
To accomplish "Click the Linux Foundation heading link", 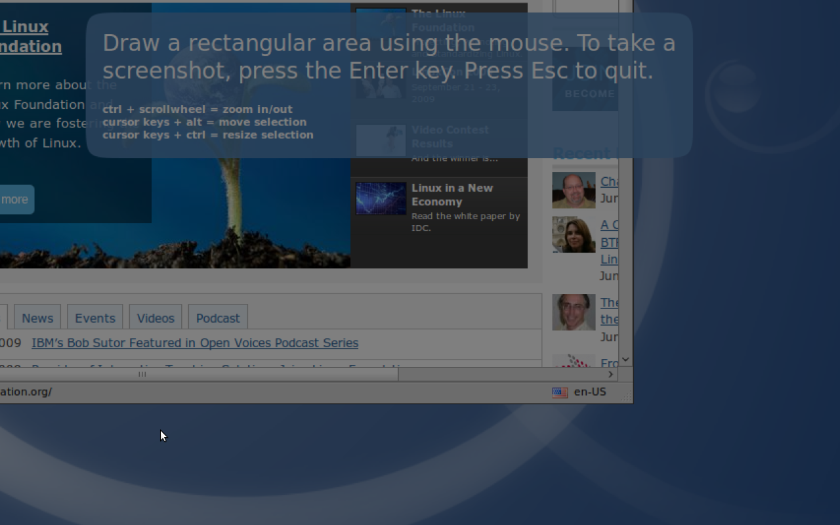I will point(26,37).
